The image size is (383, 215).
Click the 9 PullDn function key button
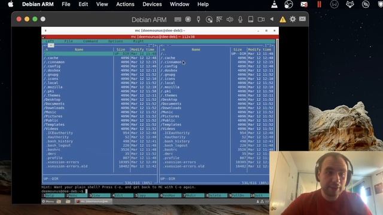(239, 195)
